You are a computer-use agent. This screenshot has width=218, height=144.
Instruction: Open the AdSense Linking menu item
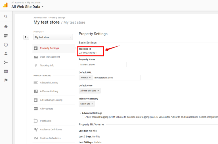point(54,91)
